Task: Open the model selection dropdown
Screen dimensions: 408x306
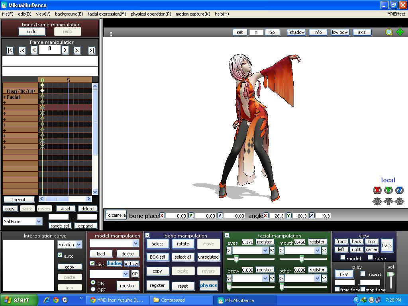Action: click(x=135, y=243)
